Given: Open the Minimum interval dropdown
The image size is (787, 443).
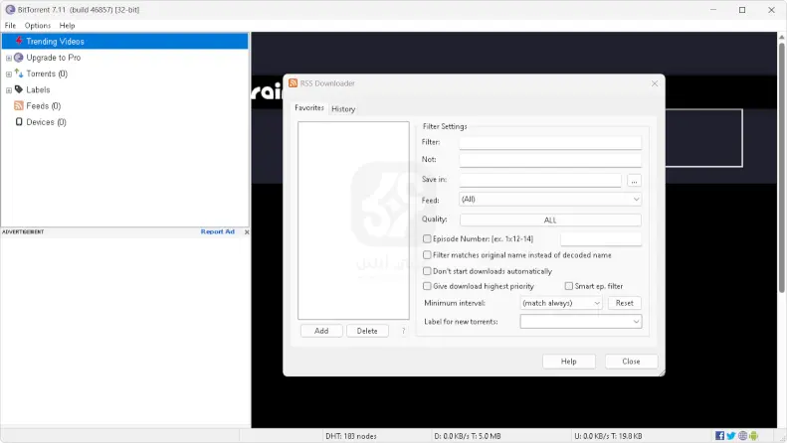Looking at the screenshot, I should [561, 303].
